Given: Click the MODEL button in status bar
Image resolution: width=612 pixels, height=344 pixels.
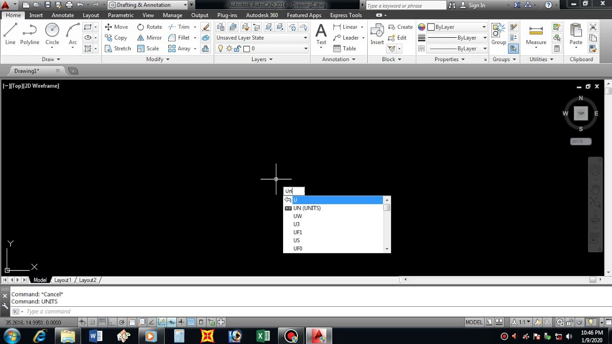Looking at the screenshot, I should pos(474,322).
